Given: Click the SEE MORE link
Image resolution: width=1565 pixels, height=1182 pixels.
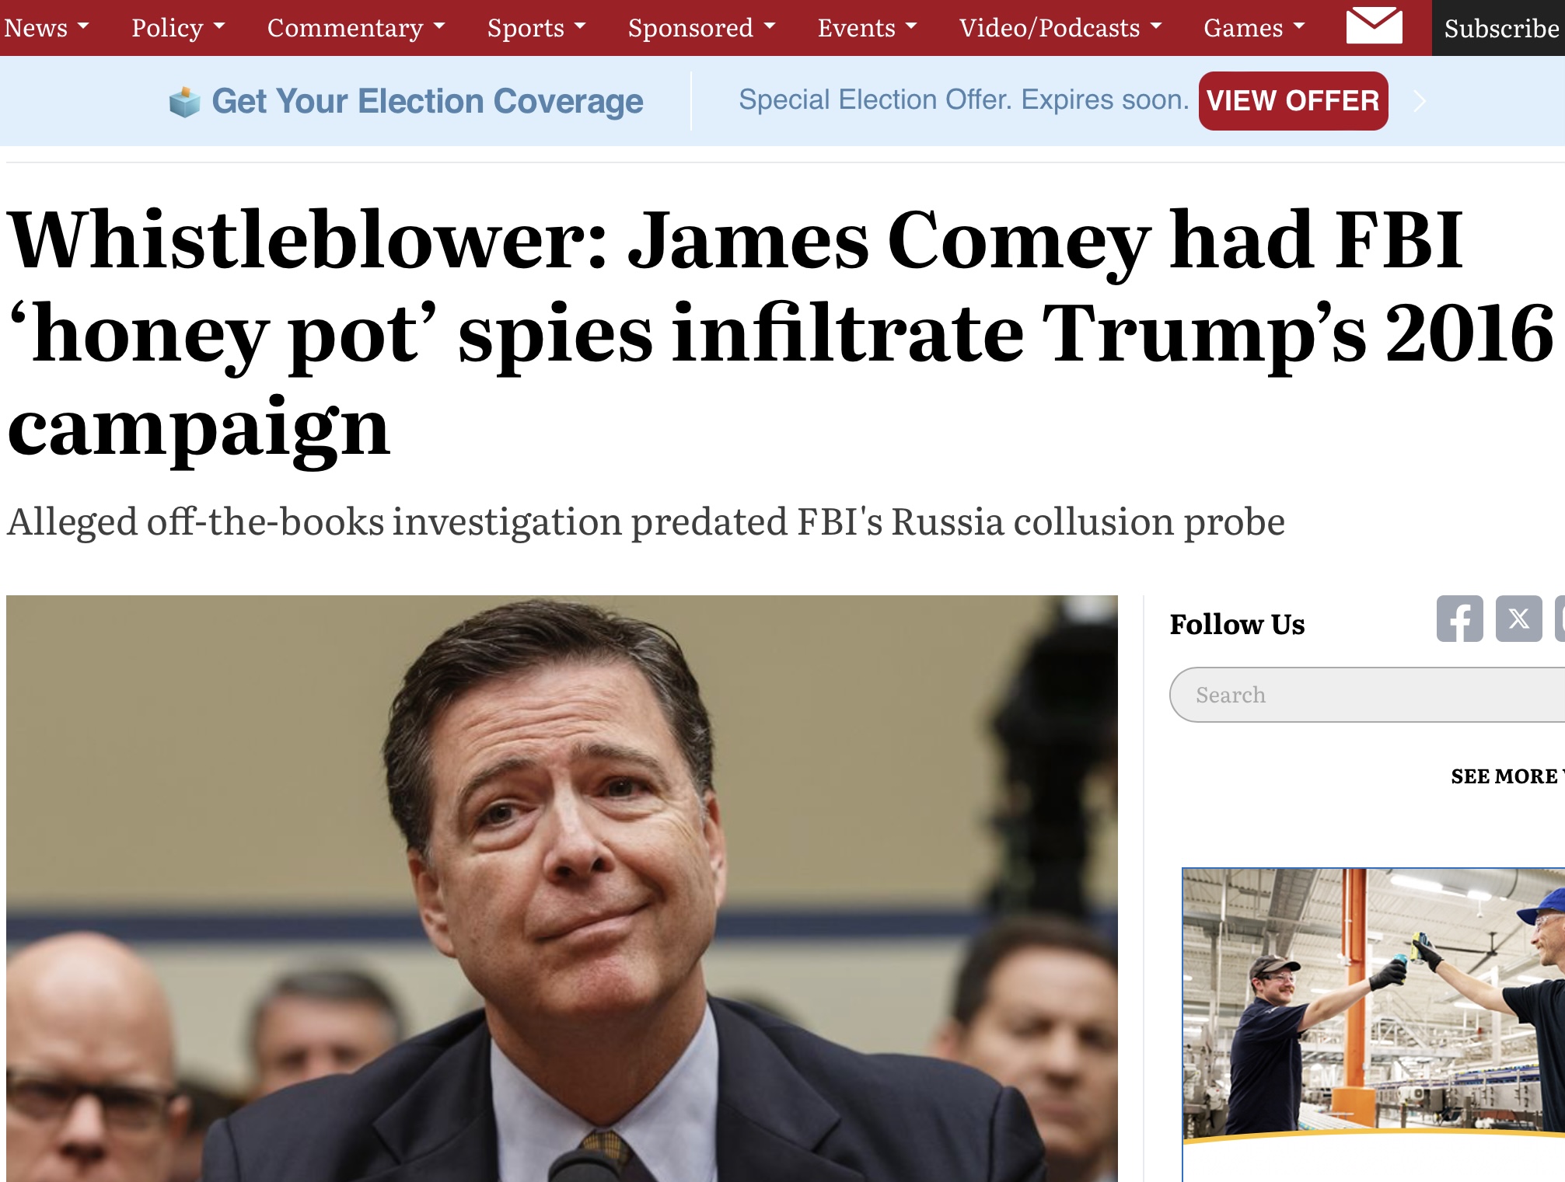Looking at the screenshot, I should tap(1507, 776).
